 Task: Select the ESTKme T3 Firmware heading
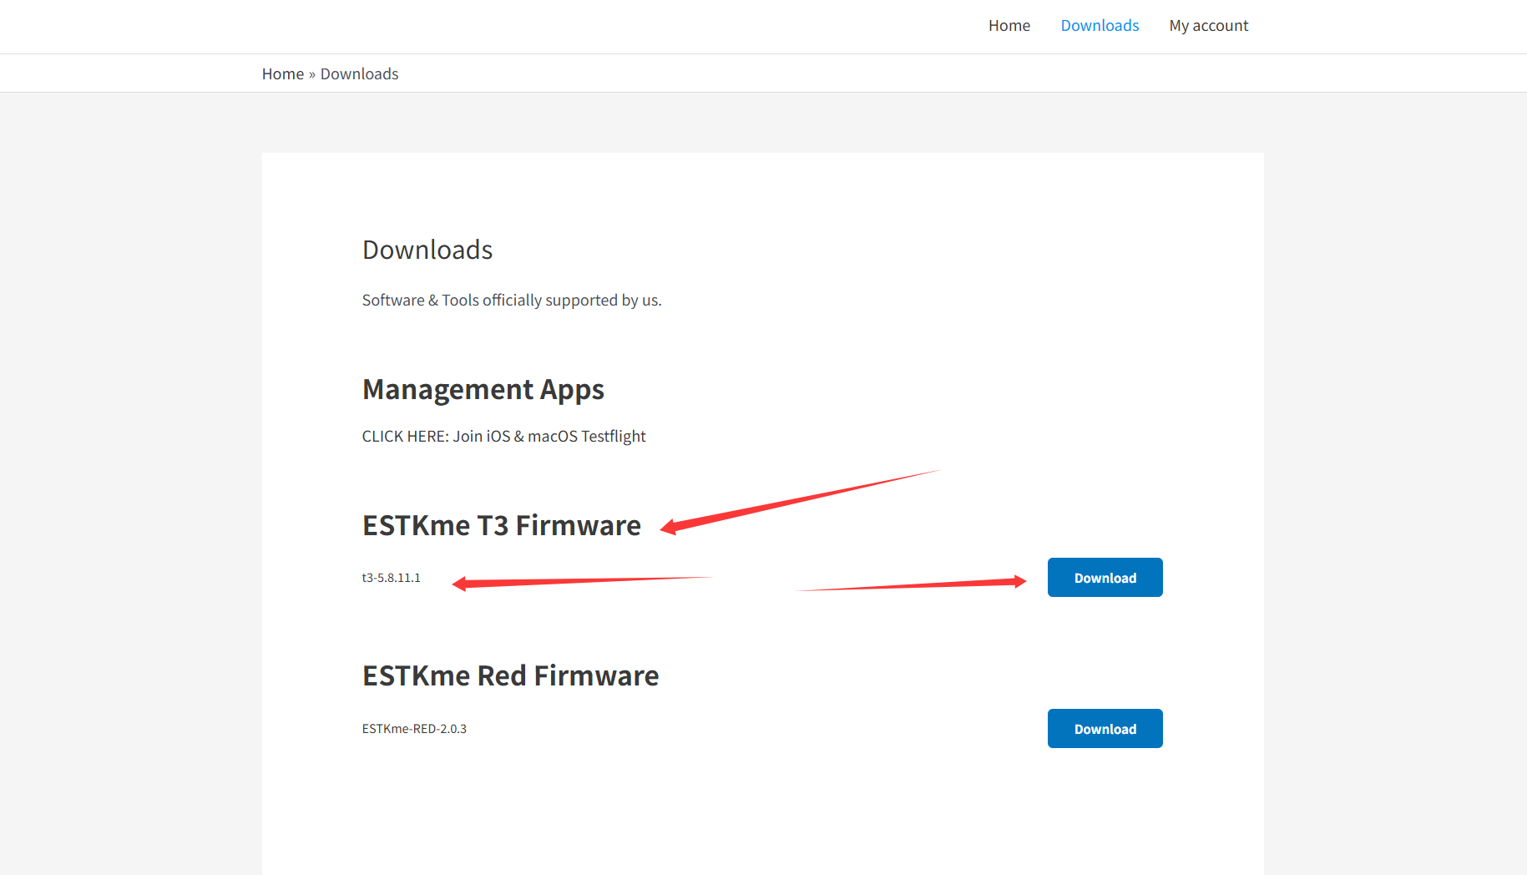[501, 525]
